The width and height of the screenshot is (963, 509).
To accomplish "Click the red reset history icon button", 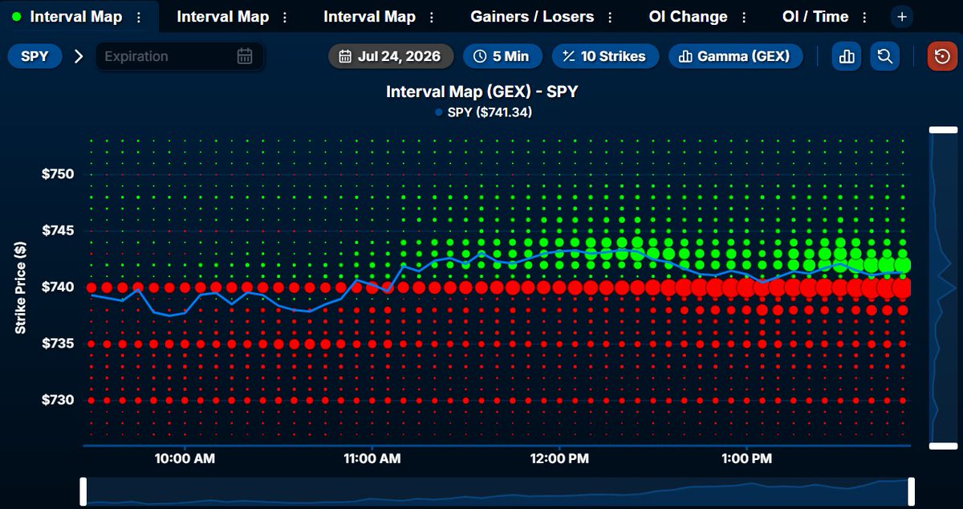I will pyautogui.click(x=942, y=56).
